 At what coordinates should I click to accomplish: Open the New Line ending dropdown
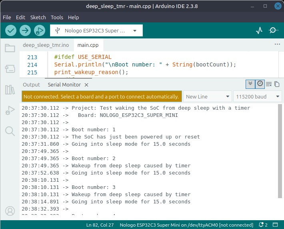coord(208,96)
